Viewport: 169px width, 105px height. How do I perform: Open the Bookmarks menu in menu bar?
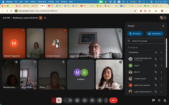coord(42,2)
